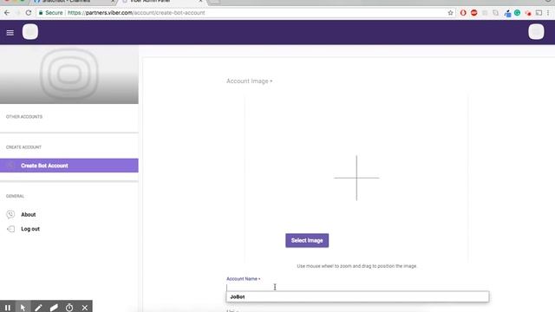Viewport: 555px width, 312px height.
Task: Click the blue pen extension icon
Action: click(x=507, y=13)
